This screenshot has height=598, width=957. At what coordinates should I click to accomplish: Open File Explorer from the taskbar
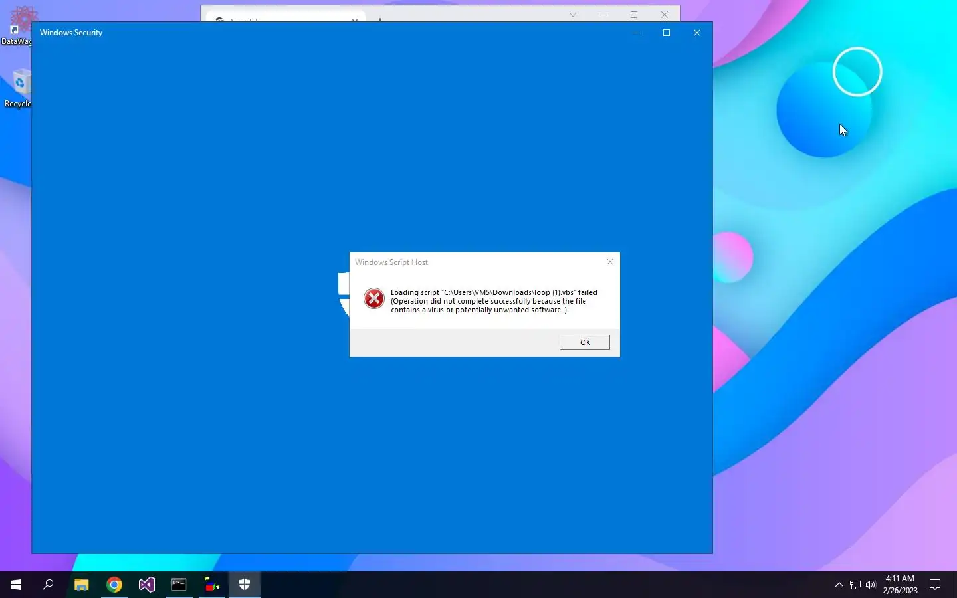point(82,585)
